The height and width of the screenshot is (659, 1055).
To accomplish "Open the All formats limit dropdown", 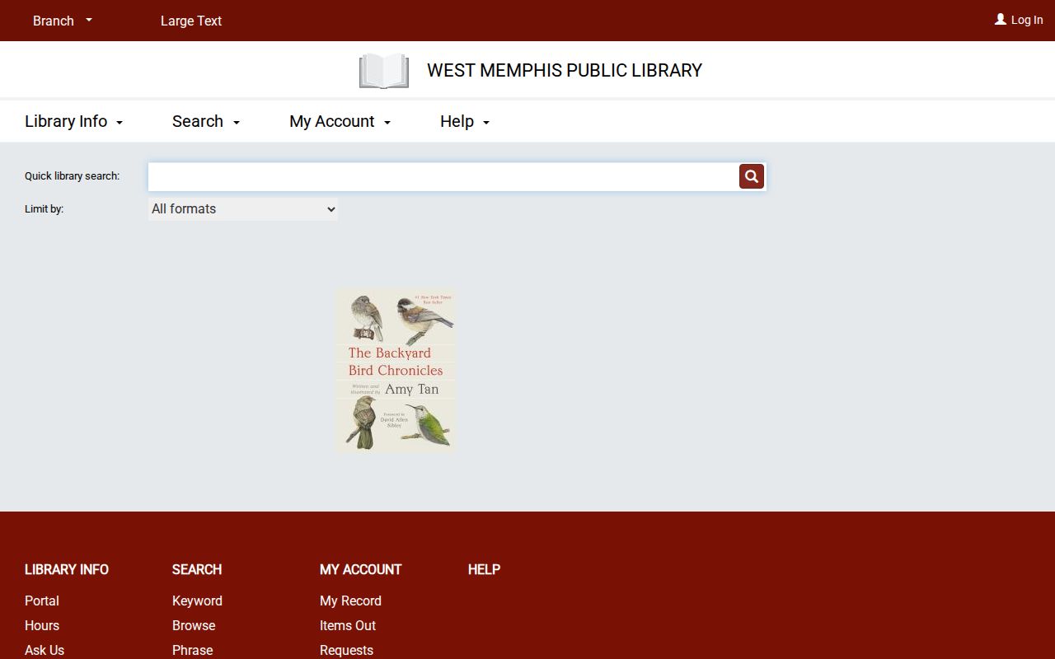I will (243, 209).
